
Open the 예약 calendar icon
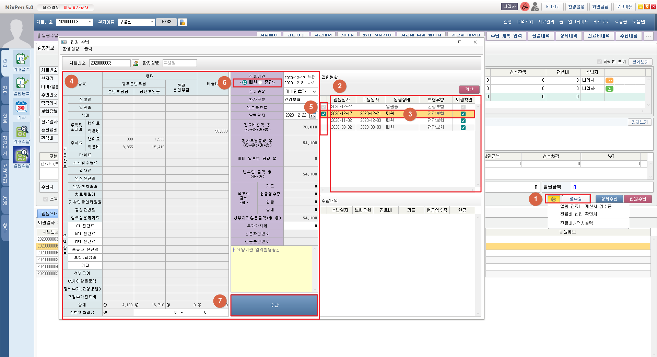21,107
